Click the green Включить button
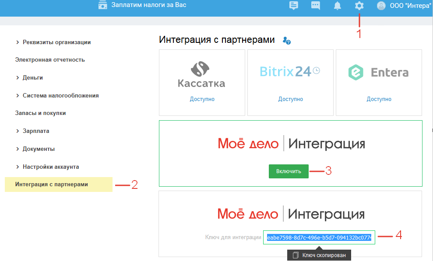 [x=289, y=171]
